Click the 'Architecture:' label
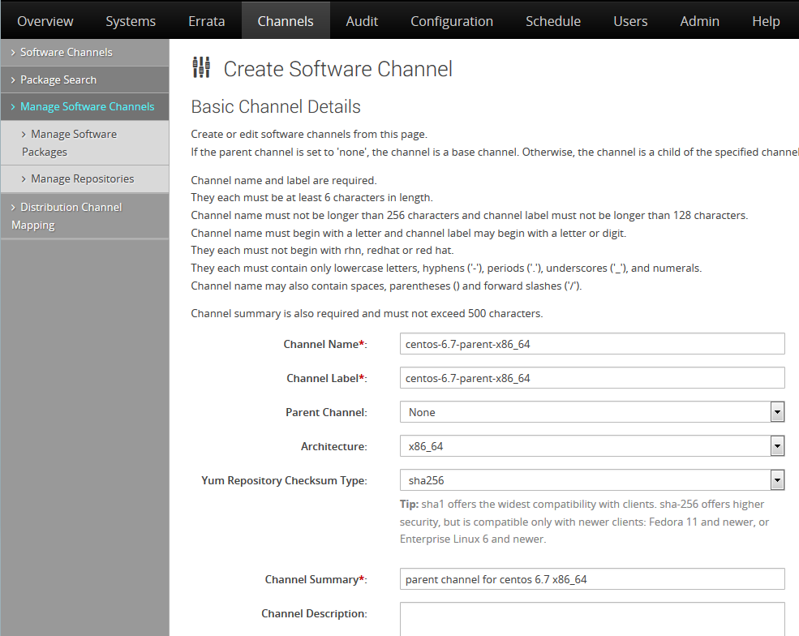The image size is (799, 636). click(x=333, y=446)
